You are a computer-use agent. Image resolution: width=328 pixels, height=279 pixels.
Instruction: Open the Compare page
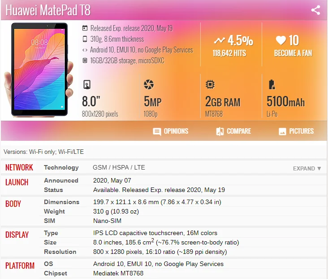click(233, 131)
